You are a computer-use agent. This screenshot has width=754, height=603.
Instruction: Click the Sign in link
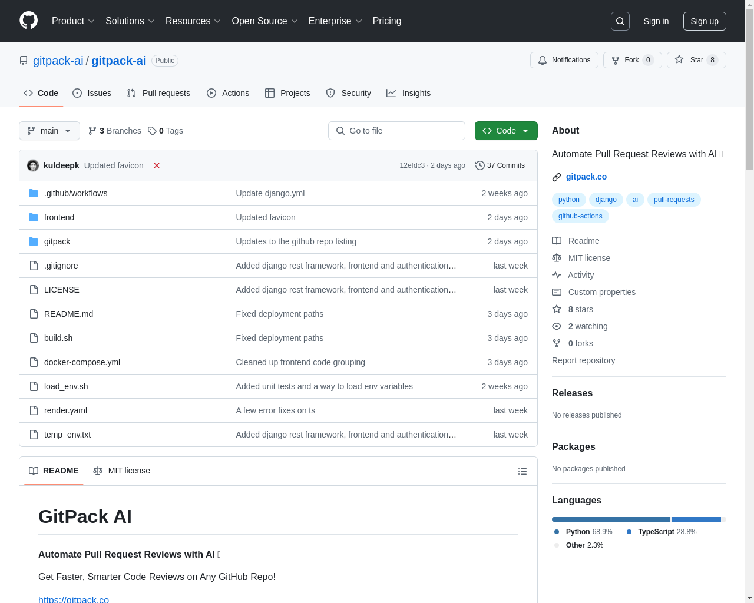(656, 21)
